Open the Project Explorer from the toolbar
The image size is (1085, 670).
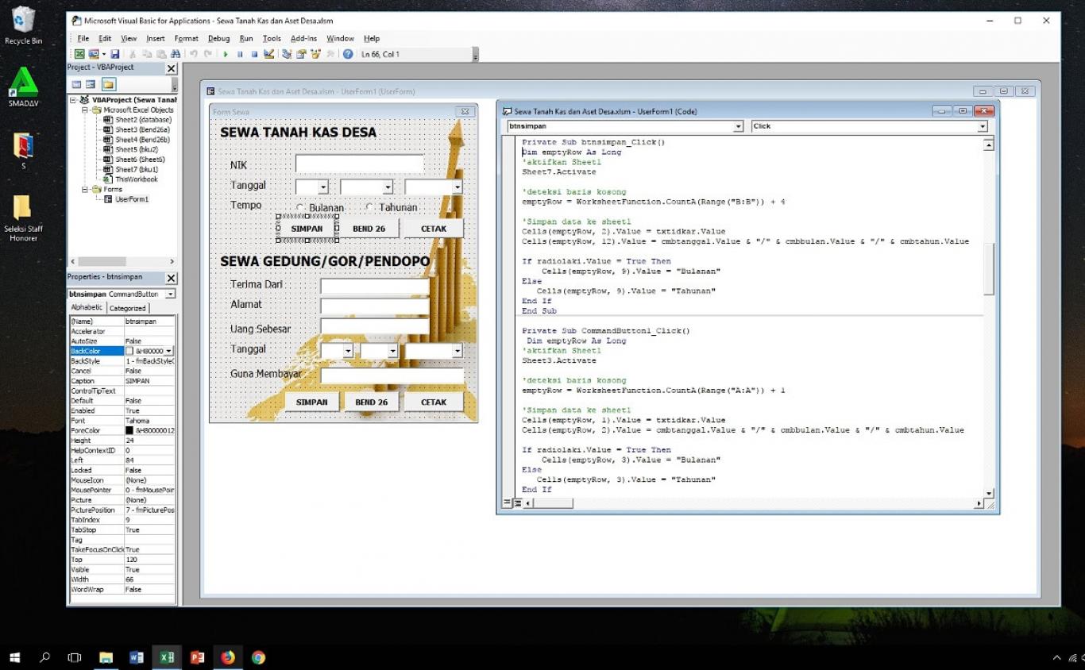(x=287, y=54)
